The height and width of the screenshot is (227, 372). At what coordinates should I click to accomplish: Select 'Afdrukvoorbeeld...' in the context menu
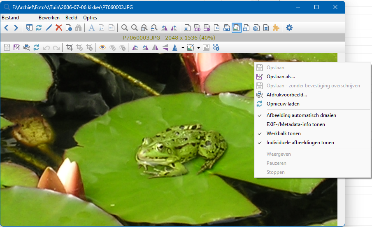pyautogui.click(x=286, y=95)
